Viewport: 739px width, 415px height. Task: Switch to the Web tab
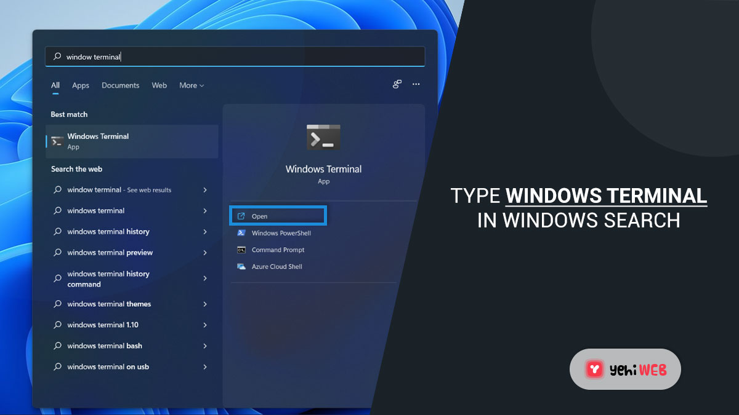point(160,85)
